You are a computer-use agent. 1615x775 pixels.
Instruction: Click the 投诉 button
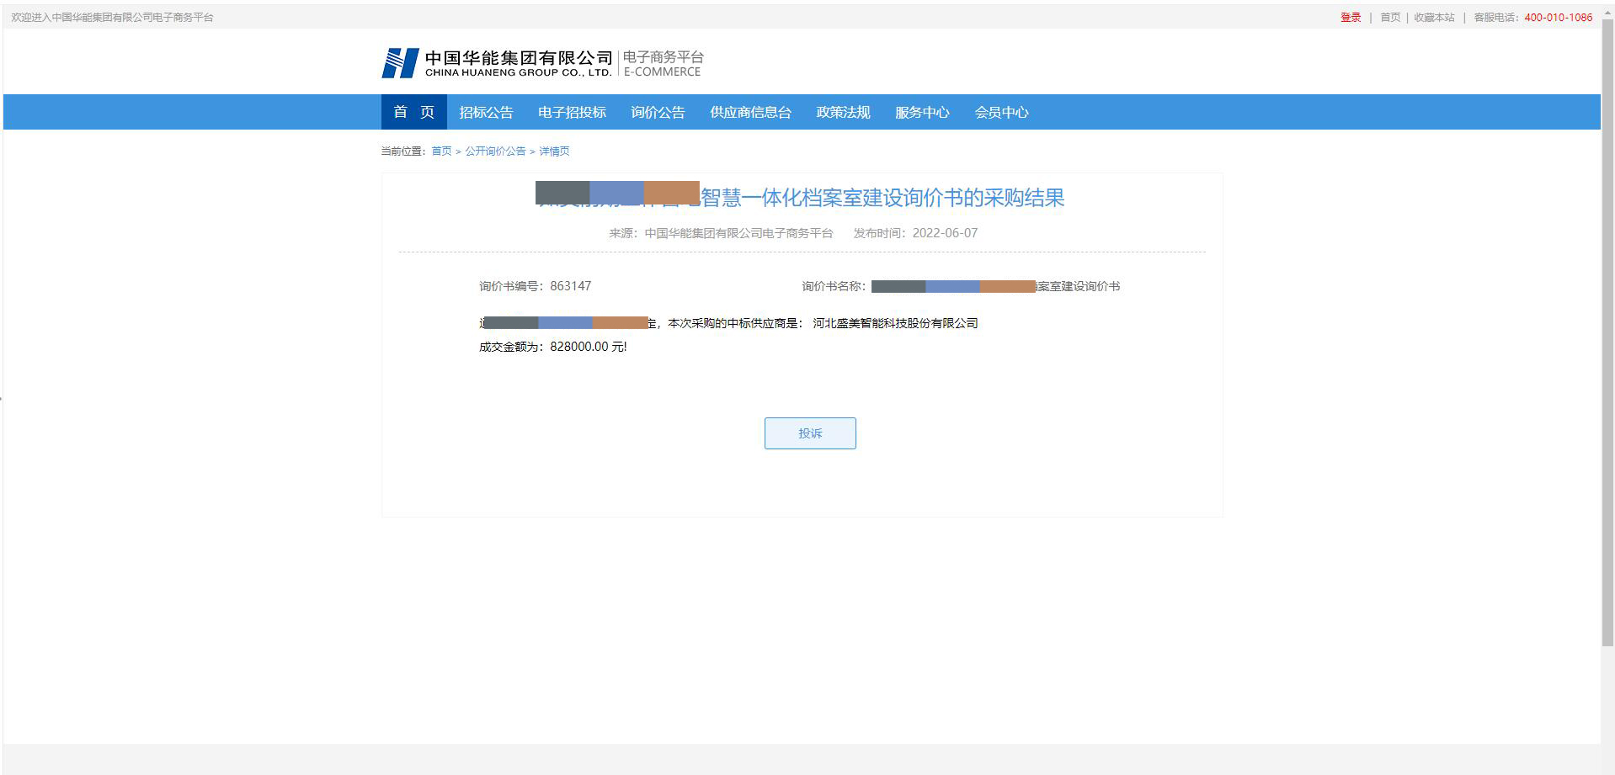810,433
